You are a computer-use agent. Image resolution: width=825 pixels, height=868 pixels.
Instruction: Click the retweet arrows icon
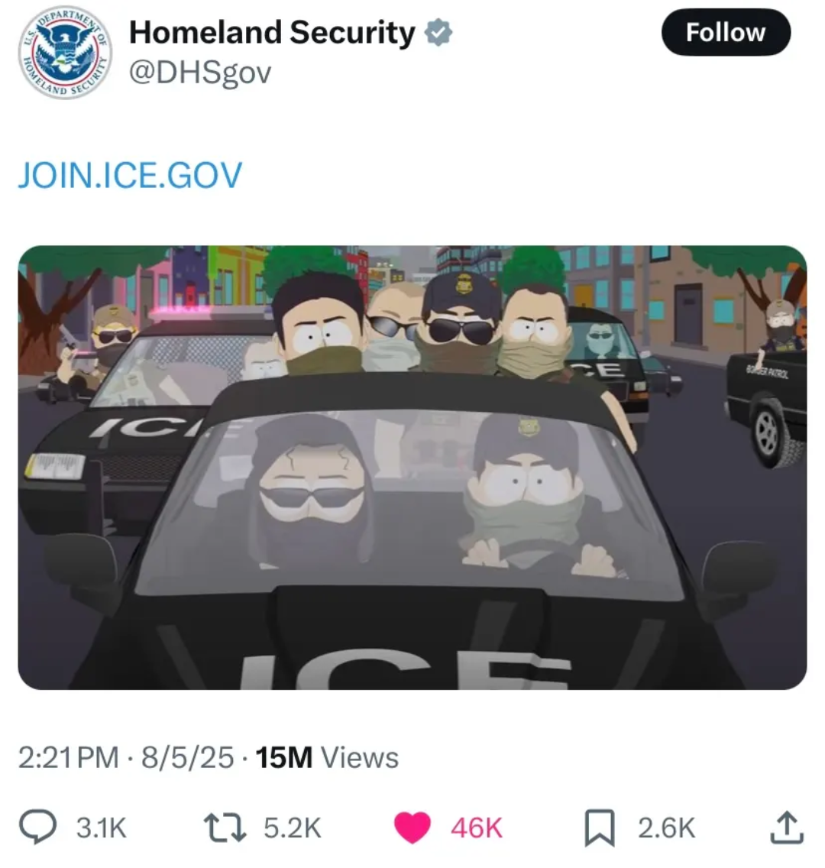[x=225, y=828]
